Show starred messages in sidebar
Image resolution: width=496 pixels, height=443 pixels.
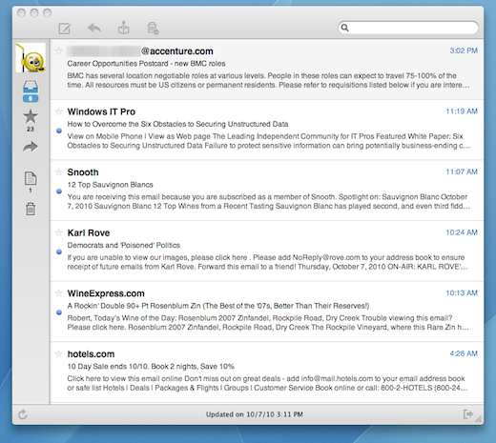31,116
